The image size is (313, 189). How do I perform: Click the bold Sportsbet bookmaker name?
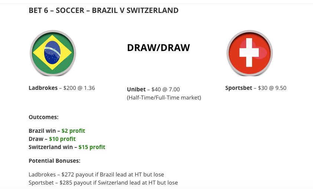(239, 88)
